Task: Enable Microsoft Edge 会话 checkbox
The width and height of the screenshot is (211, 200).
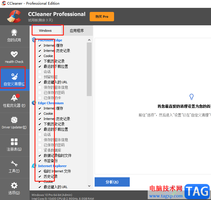Action: point(40,72)
